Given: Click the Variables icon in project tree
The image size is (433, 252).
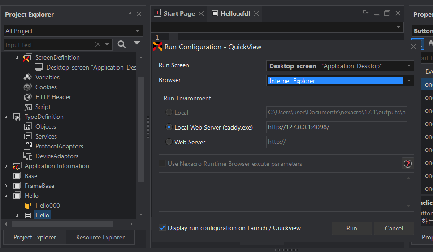Looking at the screenshot, I should [x=27, y=77].
